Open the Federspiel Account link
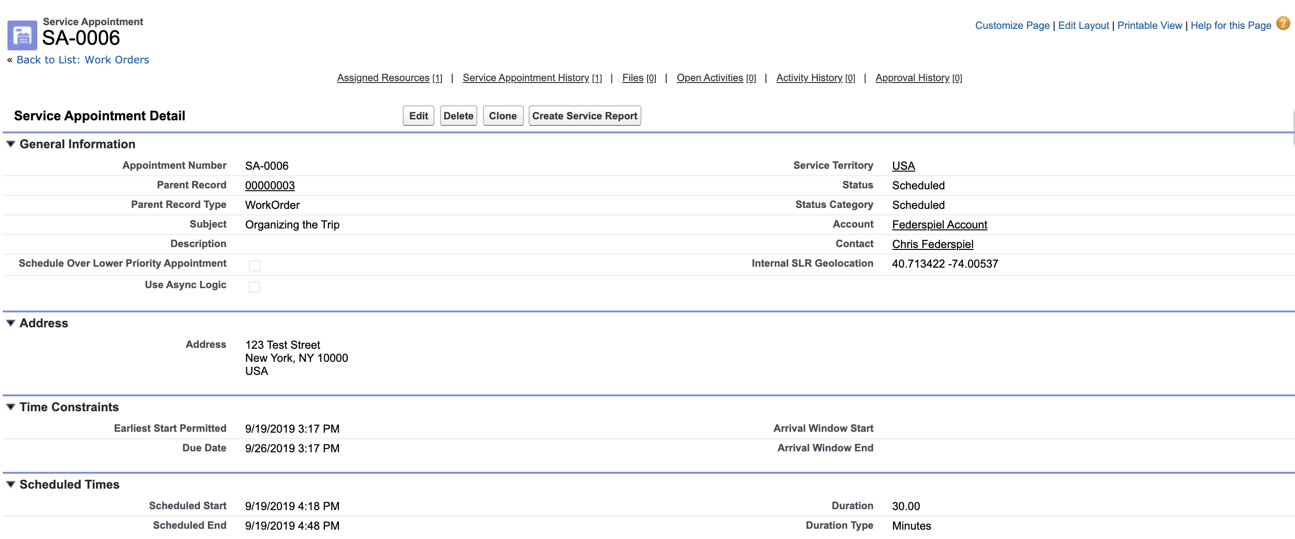Viewport: 1295px width, 539px height. coord(939,225)
